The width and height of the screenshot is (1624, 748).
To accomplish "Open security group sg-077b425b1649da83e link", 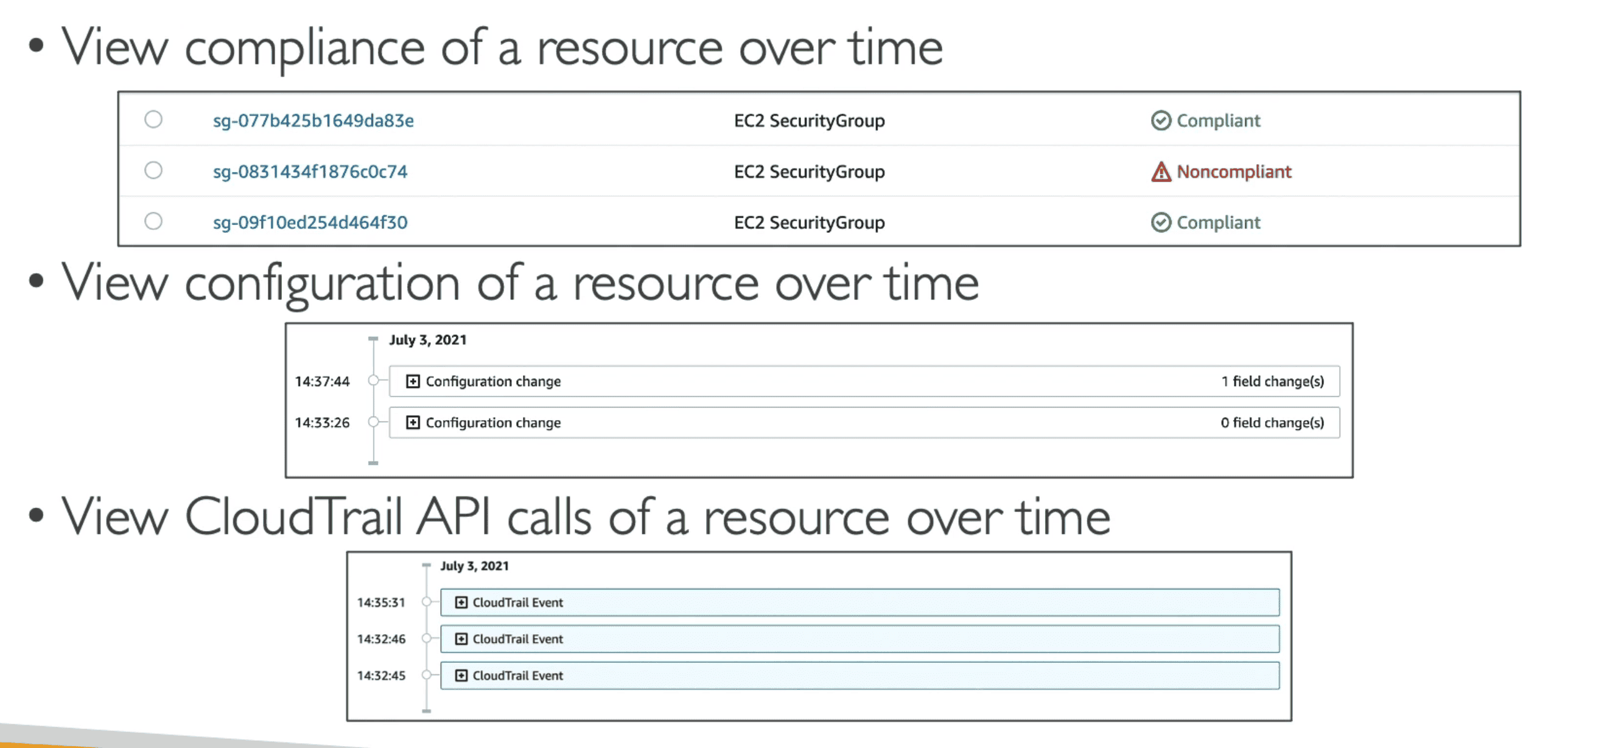I will pos(313,120).
